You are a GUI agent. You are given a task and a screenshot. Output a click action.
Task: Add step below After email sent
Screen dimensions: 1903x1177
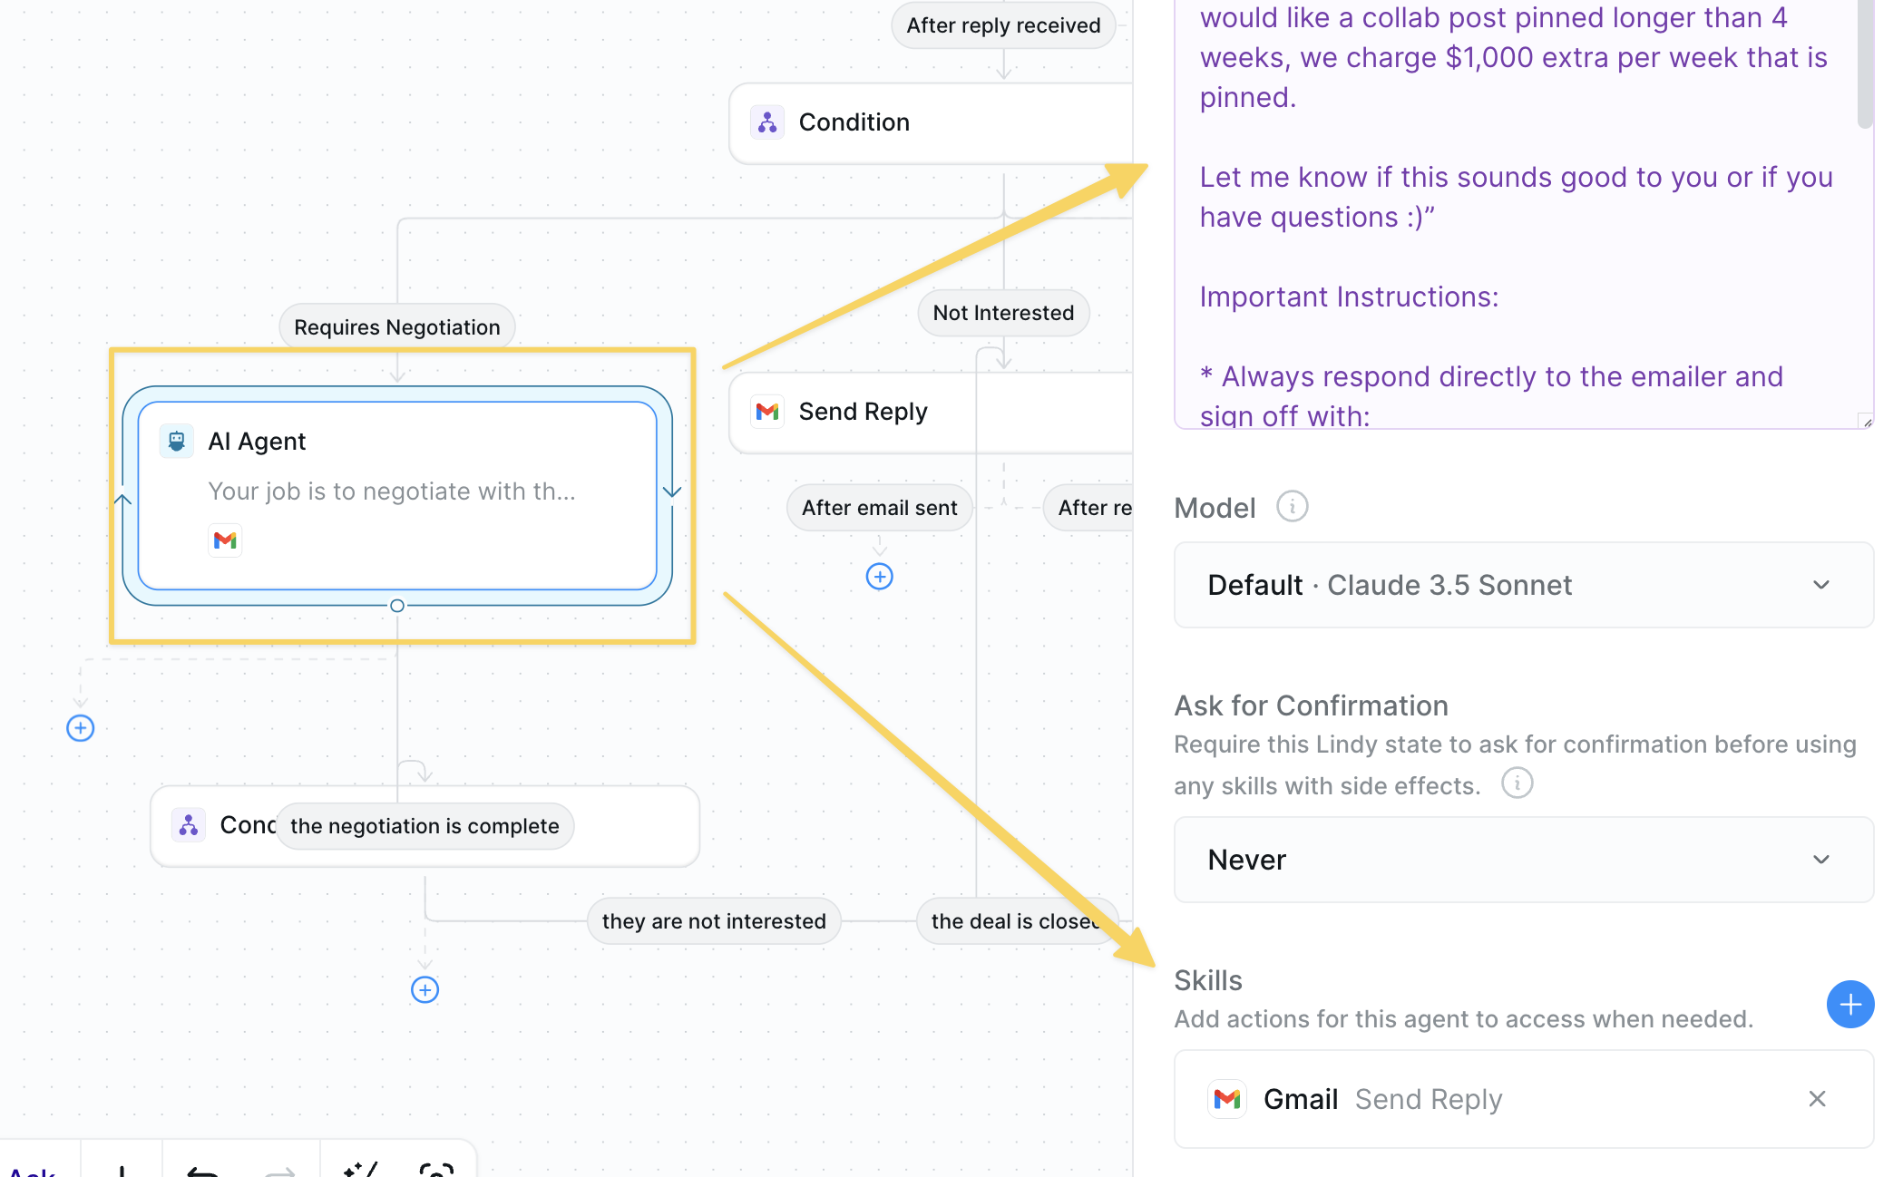879,577
